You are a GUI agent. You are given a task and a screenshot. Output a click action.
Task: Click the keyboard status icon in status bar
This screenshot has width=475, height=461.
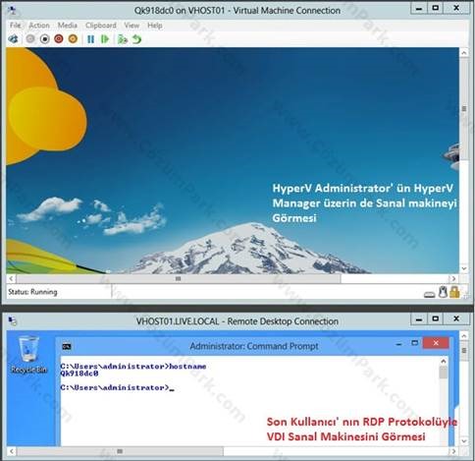coord(429,294)
